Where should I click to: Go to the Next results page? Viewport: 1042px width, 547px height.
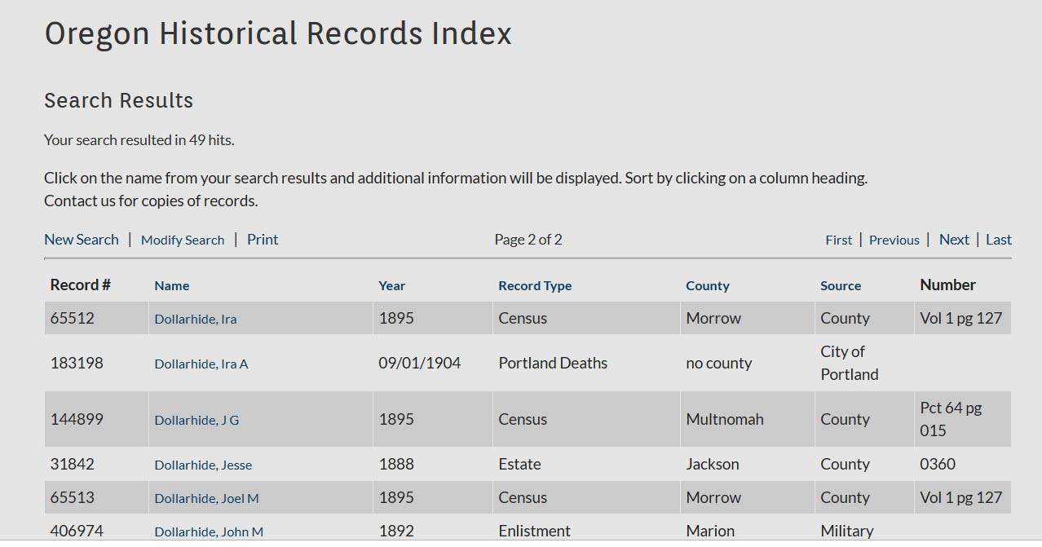coord(954,240)
